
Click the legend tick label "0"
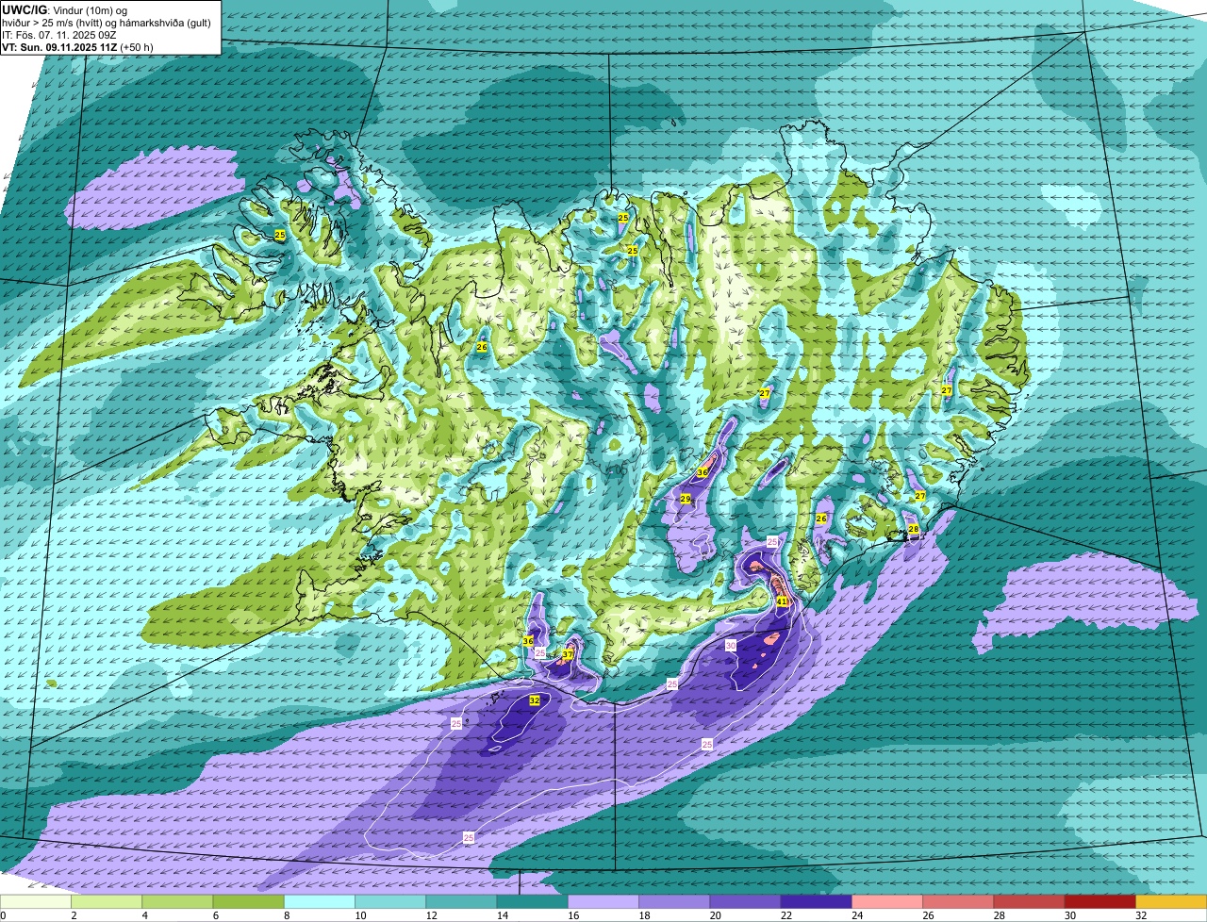[3, 915]
